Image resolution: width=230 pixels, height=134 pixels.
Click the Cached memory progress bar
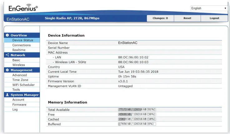137,119
